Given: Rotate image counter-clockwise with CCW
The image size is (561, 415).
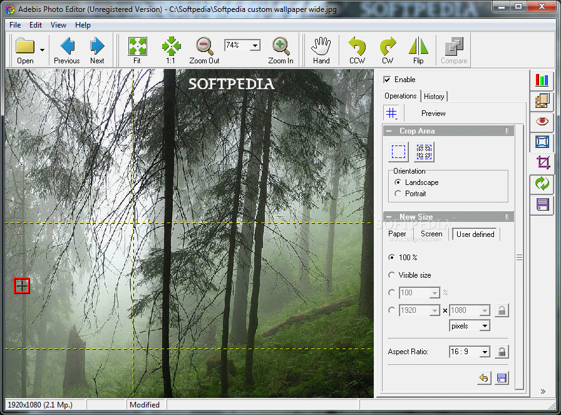Looking at the screenshot, I should (x=357, y=50).
